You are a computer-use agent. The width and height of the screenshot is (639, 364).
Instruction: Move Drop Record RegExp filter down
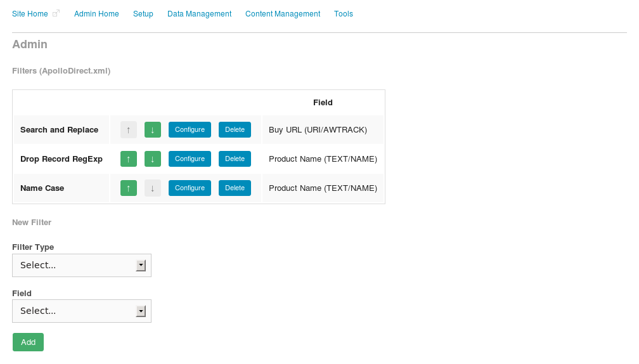tap(152, 159)
